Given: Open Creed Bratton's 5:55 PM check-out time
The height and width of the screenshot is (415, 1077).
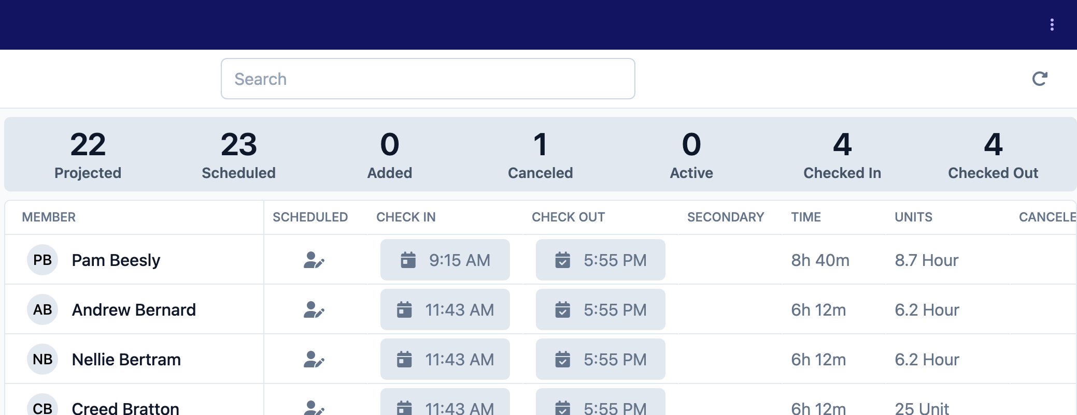Looking at the screenshot, I should tap(601, 402).
